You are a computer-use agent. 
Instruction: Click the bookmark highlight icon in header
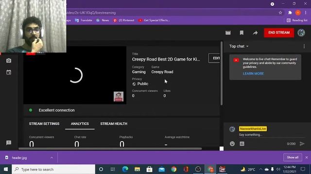[x=242, y=33]
